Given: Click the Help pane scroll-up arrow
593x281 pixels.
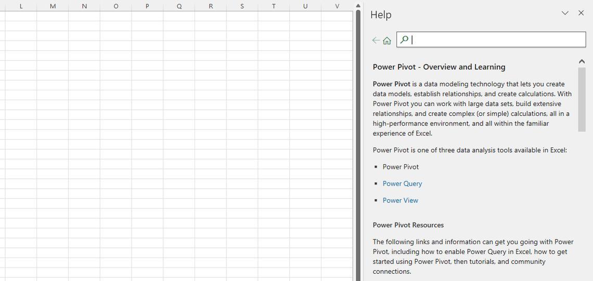Looking at the screenshot, I should point(582,61).
